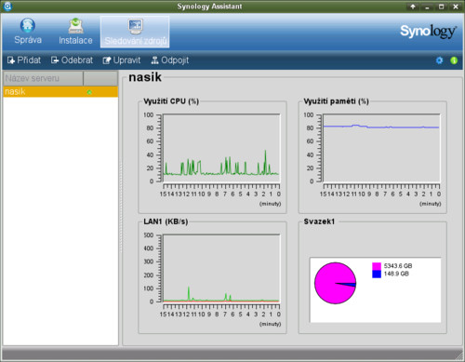Click Odebrat to remove server
Image resolution: width=465 pixels, height=362 pixels.
(72, 60)
